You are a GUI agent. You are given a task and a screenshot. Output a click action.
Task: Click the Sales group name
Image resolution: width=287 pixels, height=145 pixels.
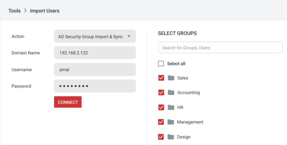coord(183,78)
